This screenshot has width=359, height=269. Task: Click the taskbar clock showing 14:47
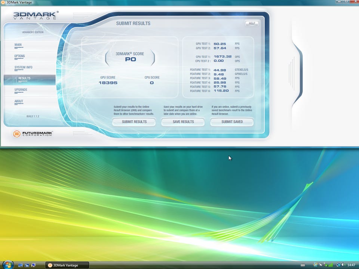(x=351, y=265)
